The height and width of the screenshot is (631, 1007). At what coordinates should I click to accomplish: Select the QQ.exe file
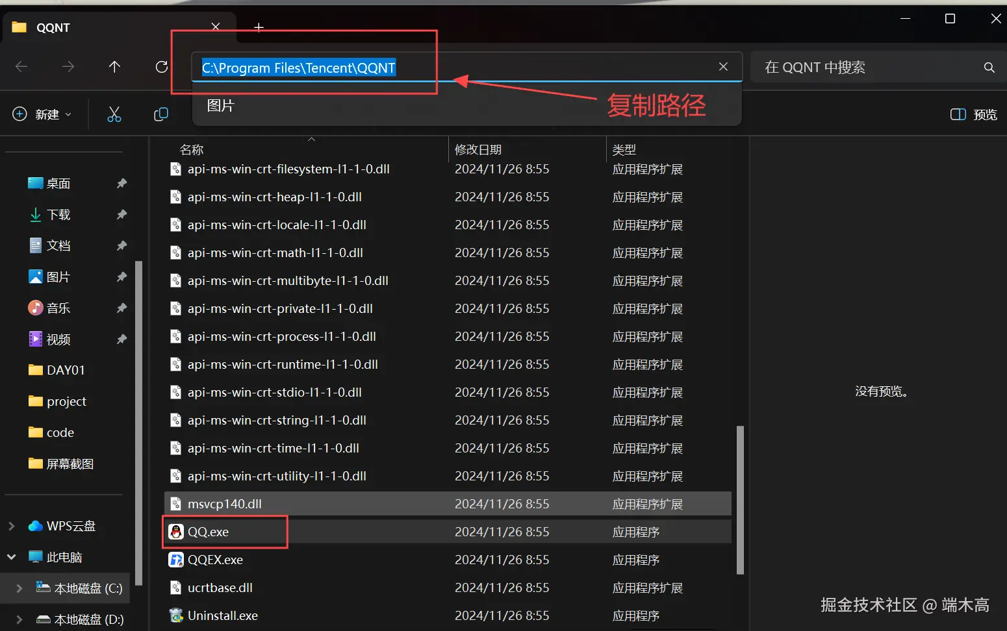point(448,532)
